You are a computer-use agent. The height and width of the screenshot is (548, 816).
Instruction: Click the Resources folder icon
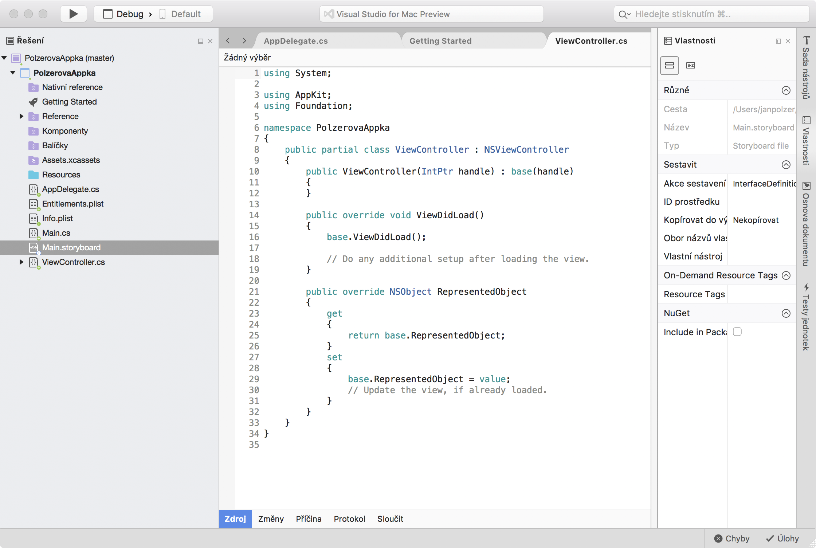(x=33, y=175)
